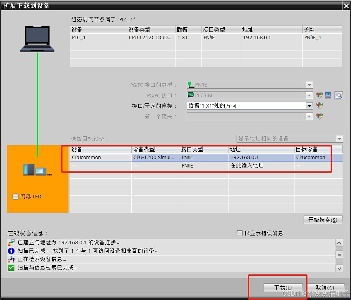This screenshot has width=351, height=300.
Task: Click the 下载(L) button
Action: click(283, 287)
